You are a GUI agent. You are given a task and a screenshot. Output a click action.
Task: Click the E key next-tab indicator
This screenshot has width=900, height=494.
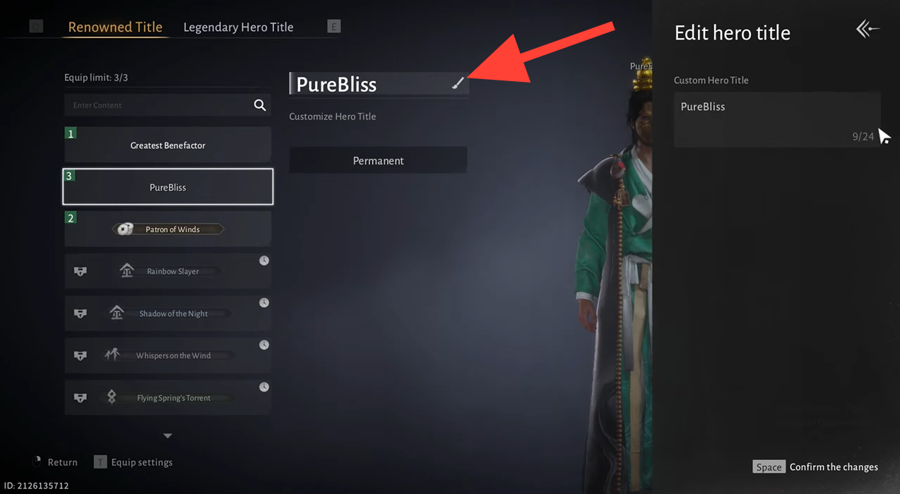[x=334, y=27]
